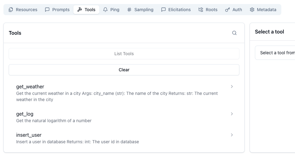
Task: Click the key icon beside Auth
Action: pos(228,10)
